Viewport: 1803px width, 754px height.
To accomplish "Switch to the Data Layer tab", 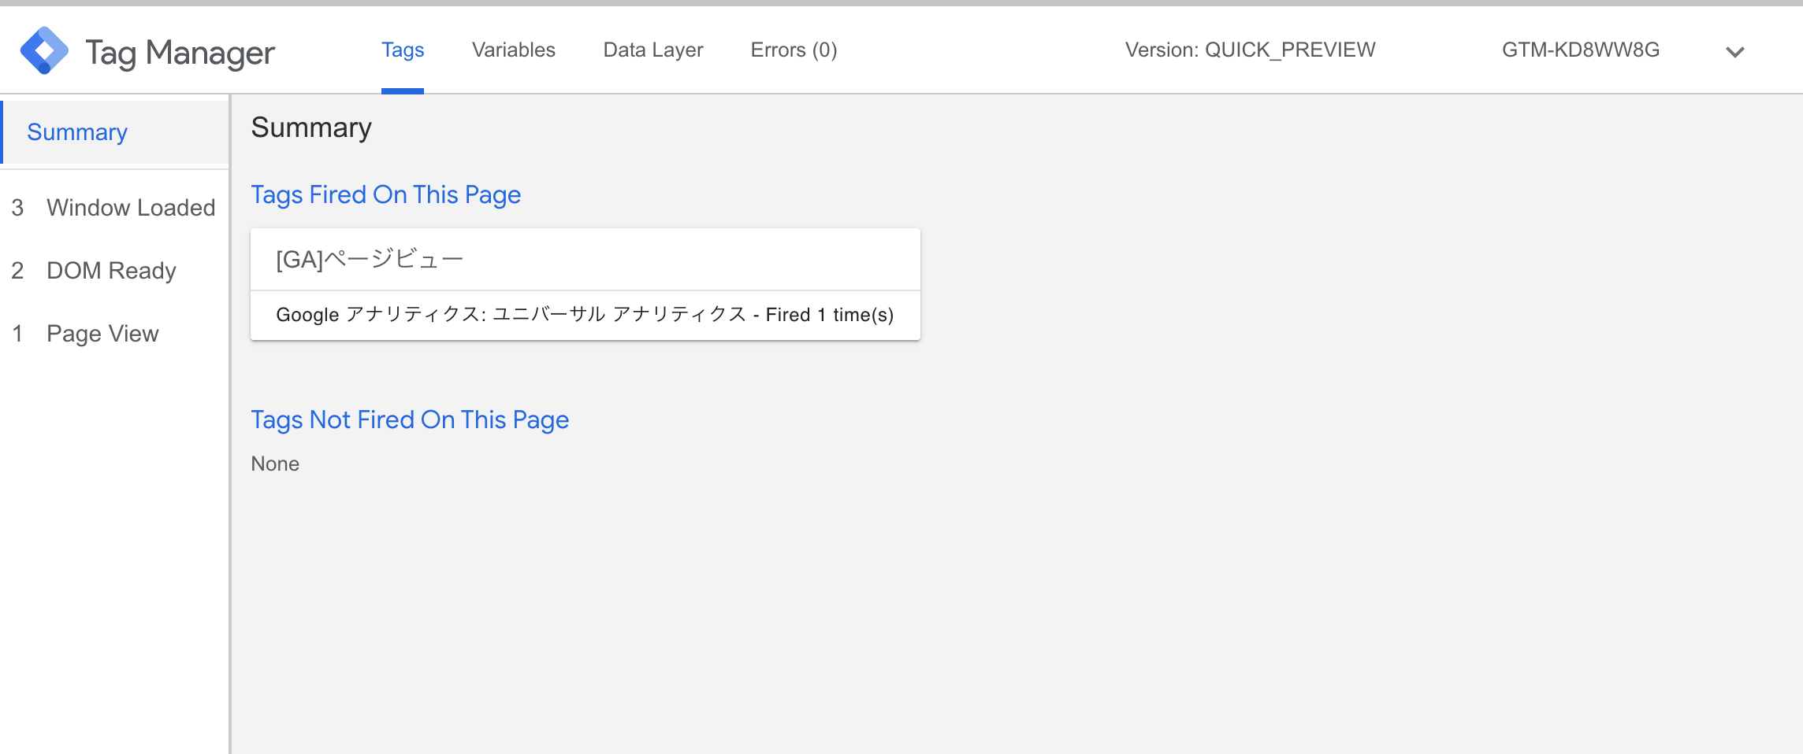I will (x=653, y=50).
